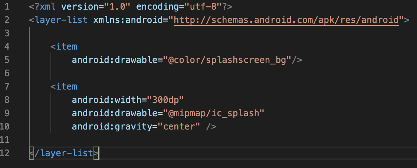Click line number 5 in gutter
This screenshot has width=417, height=168.
pos(7,60)
